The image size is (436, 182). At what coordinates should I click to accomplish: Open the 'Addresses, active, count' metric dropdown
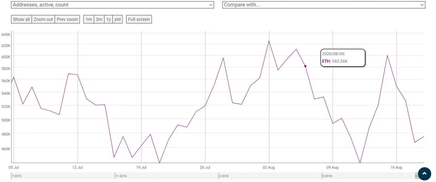[x=112, y=5]
